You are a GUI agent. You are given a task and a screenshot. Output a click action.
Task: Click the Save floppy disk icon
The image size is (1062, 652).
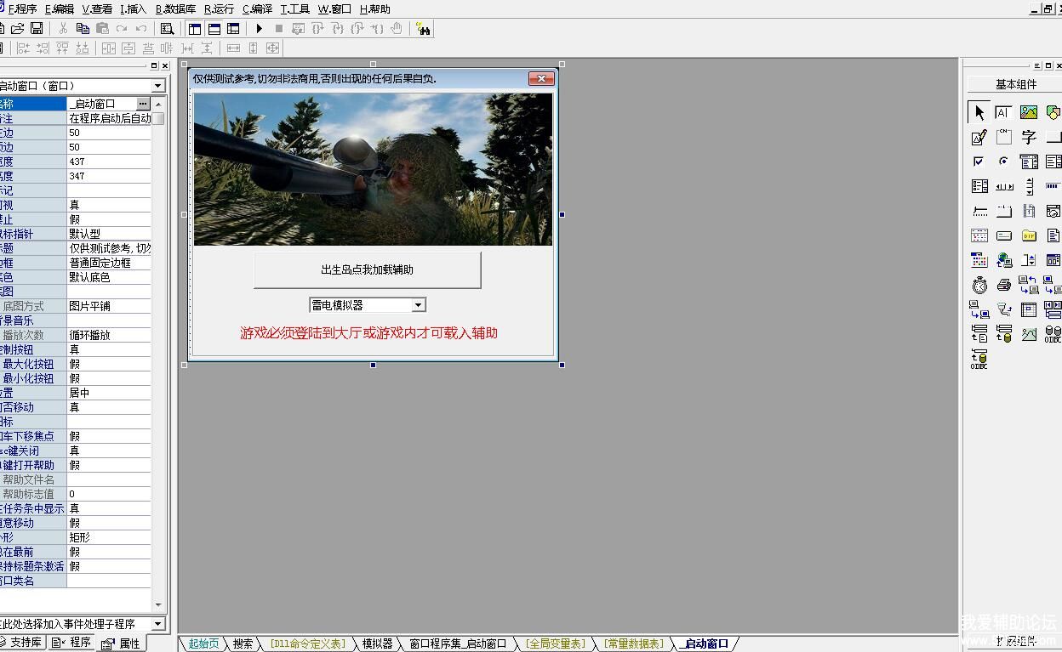tap(37, 29)
